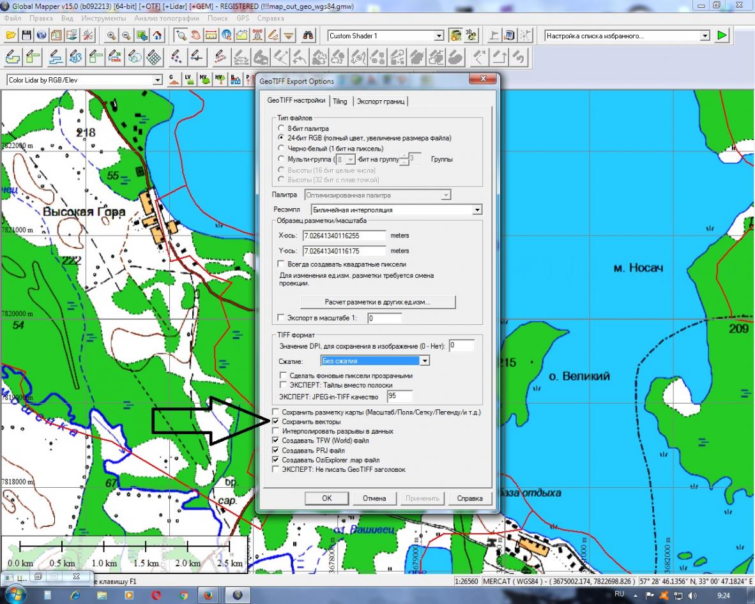This screenshot has width=755, height=604.
Task: Click the Расчет разметки в других ед.изм button
Action: [x=377, y=301]
